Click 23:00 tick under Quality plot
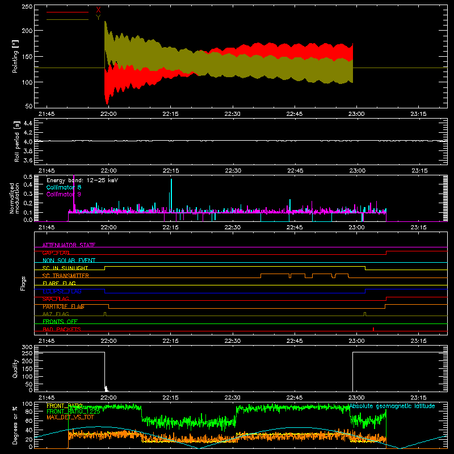 pyautogui.click(x=356, y=398)
